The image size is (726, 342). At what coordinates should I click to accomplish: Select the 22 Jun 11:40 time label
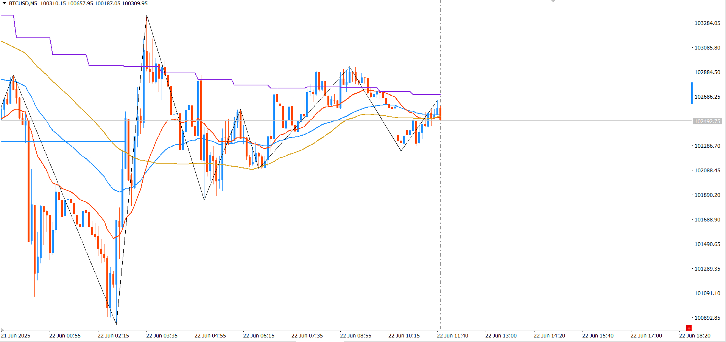[x=452, y=336]
